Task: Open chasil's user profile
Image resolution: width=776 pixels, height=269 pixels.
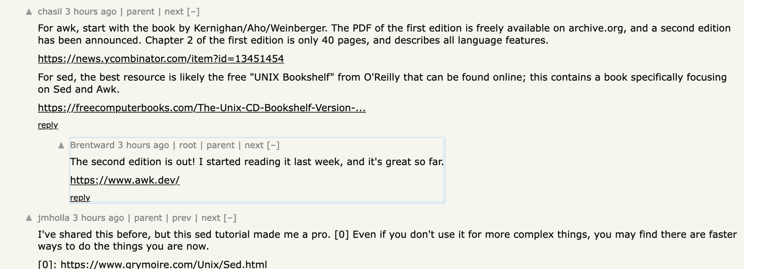Action: click(50, 12)
